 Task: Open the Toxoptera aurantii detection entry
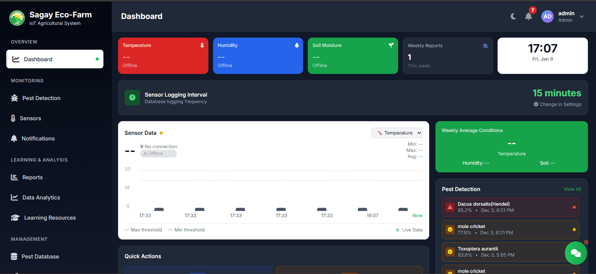tap(510, 252)
